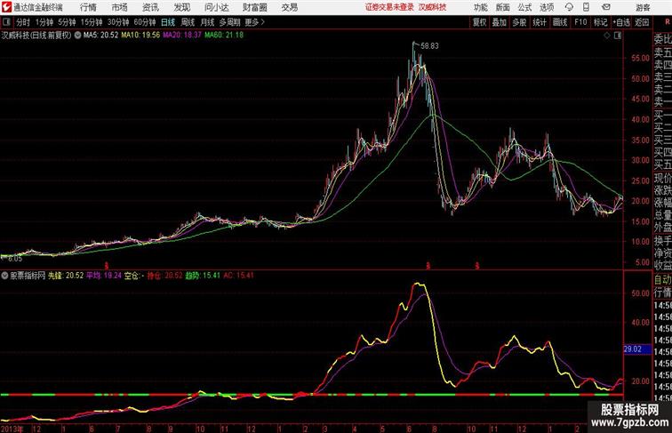Open the 功能 menu
The width and height of the screenshot is (672, 433).
(x=480, y=7)
